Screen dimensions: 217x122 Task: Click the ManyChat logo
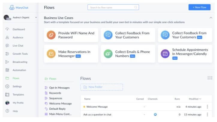click(19, 7)
